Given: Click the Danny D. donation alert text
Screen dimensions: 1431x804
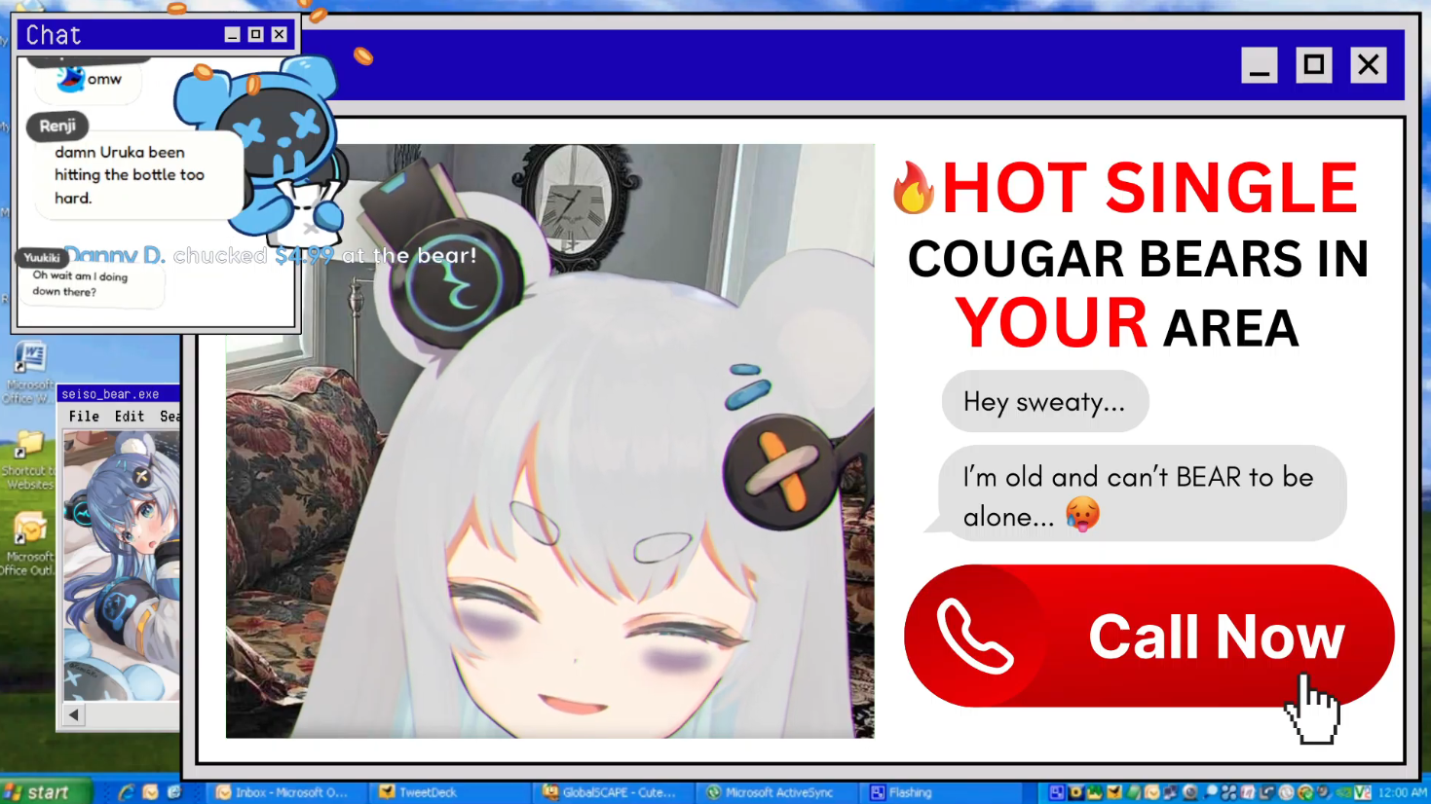Looking at the screenshot, I should point(271,255).
